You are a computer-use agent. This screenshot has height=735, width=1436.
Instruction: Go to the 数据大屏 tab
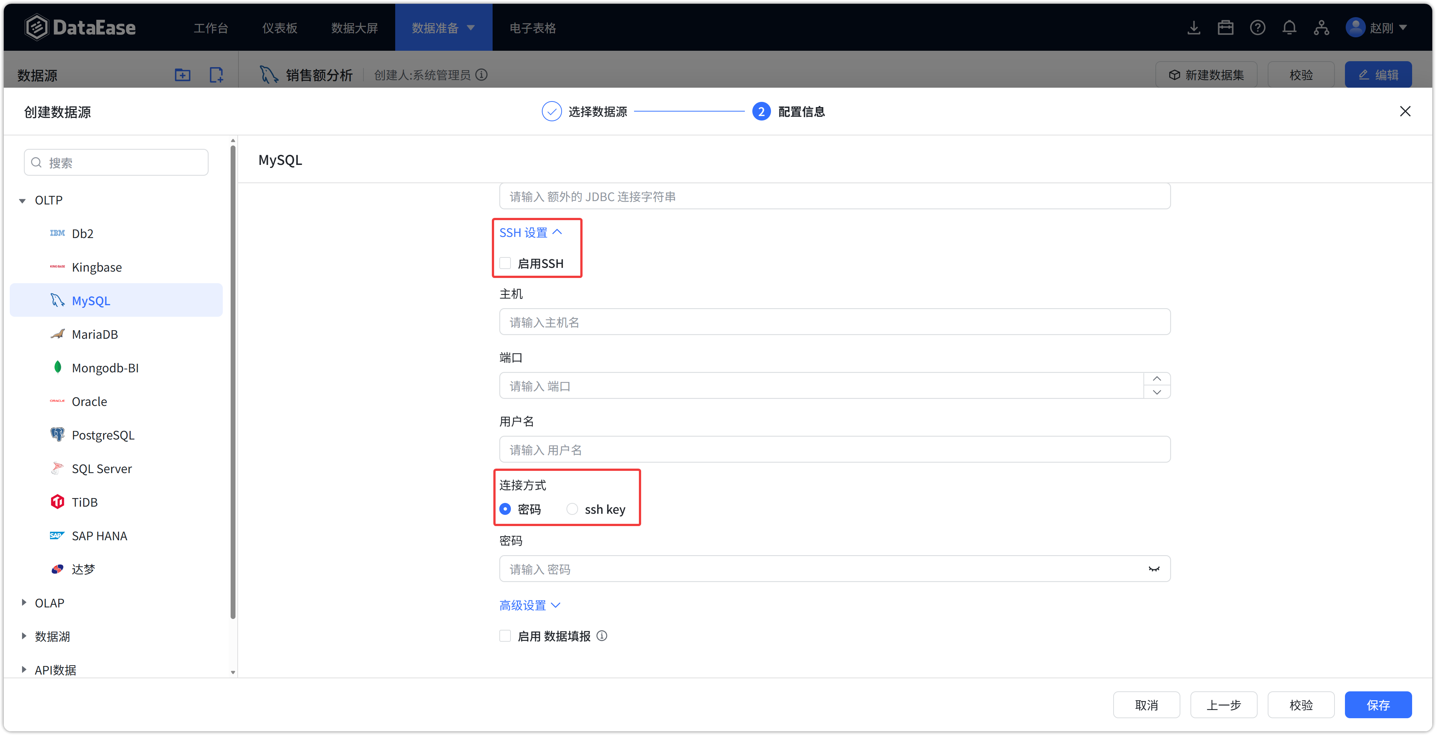[x=355, y=28]
